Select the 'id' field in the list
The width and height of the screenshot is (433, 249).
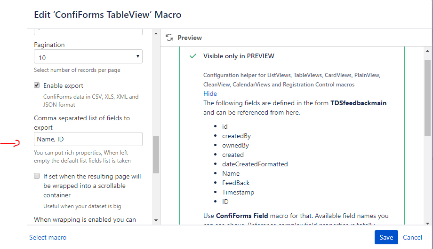tap(225, 126)
